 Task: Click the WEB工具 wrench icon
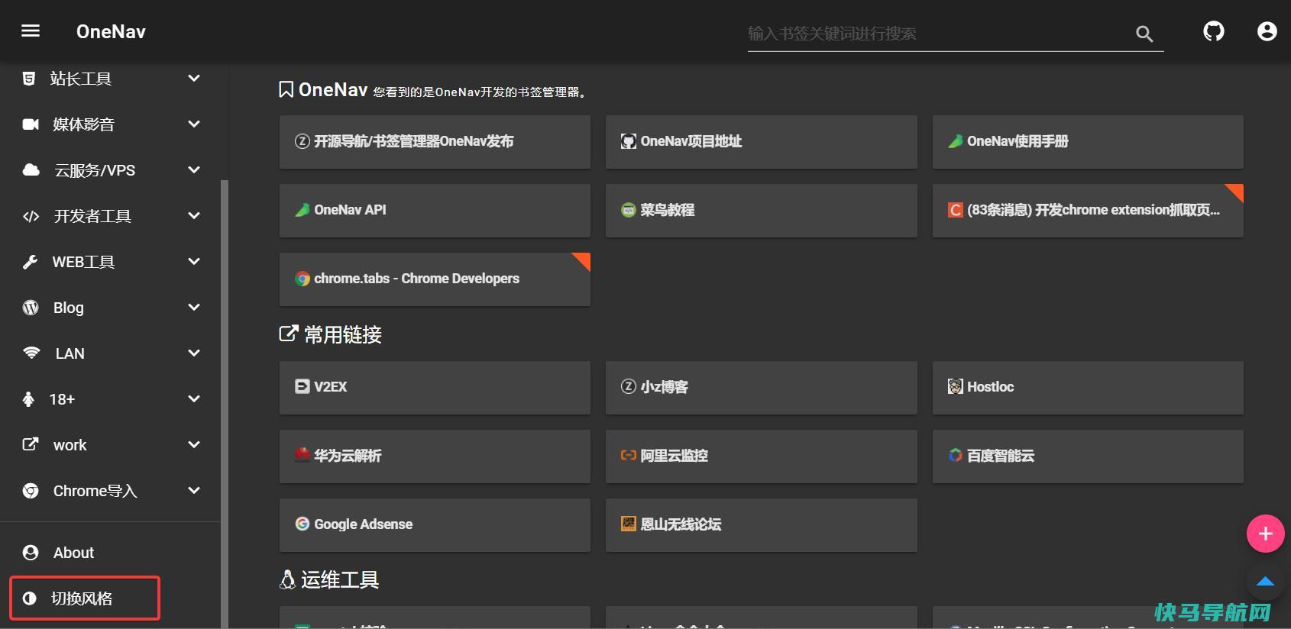pyautogui.click(x=31, y=262)
